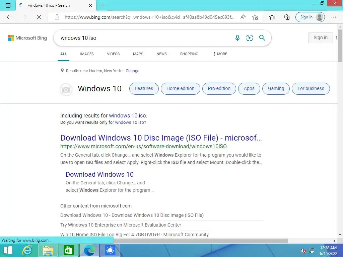This screenshot has width=343, height=257.
Task: Open 'Win 10 Home ISO File Too Big' link
Action: (x=135, y=235)
